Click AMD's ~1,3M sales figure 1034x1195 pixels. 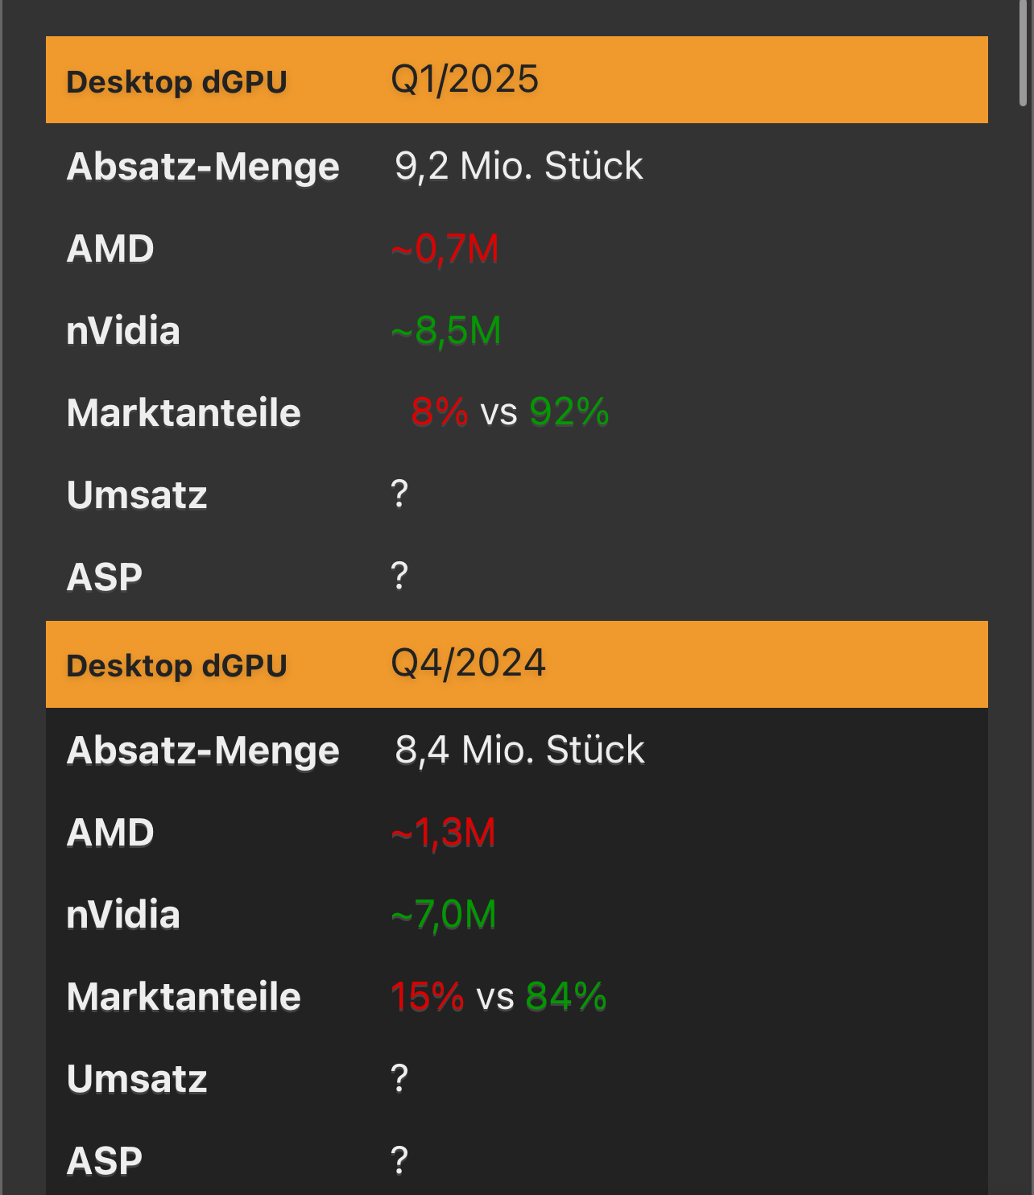444,833
